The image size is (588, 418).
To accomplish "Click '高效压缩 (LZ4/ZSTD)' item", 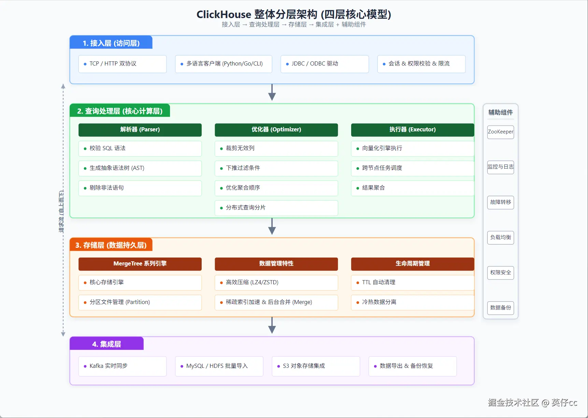I will click(x=276, y=283).
